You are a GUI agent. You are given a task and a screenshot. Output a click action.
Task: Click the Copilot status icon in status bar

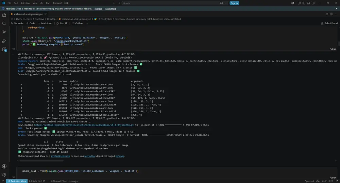click(318, 181)
